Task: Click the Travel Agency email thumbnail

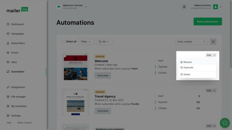Action: coord(76,102)
